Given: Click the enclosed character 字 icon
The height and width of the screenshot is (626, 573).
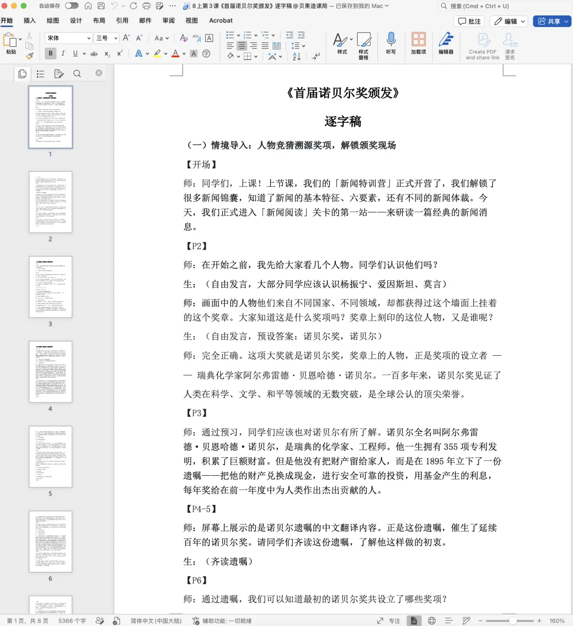Looking at the screenshot, I should pyautogui.click(x=206, y=54).
